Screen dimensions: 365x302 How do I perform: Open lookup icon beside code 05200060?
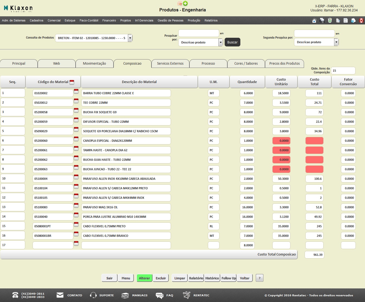click(76, 139)
